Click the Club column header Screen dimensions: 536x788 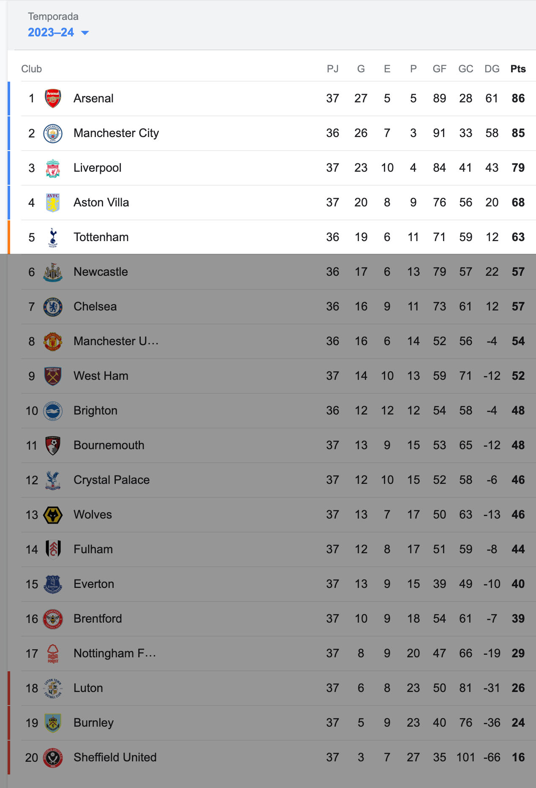coord(32,69)
